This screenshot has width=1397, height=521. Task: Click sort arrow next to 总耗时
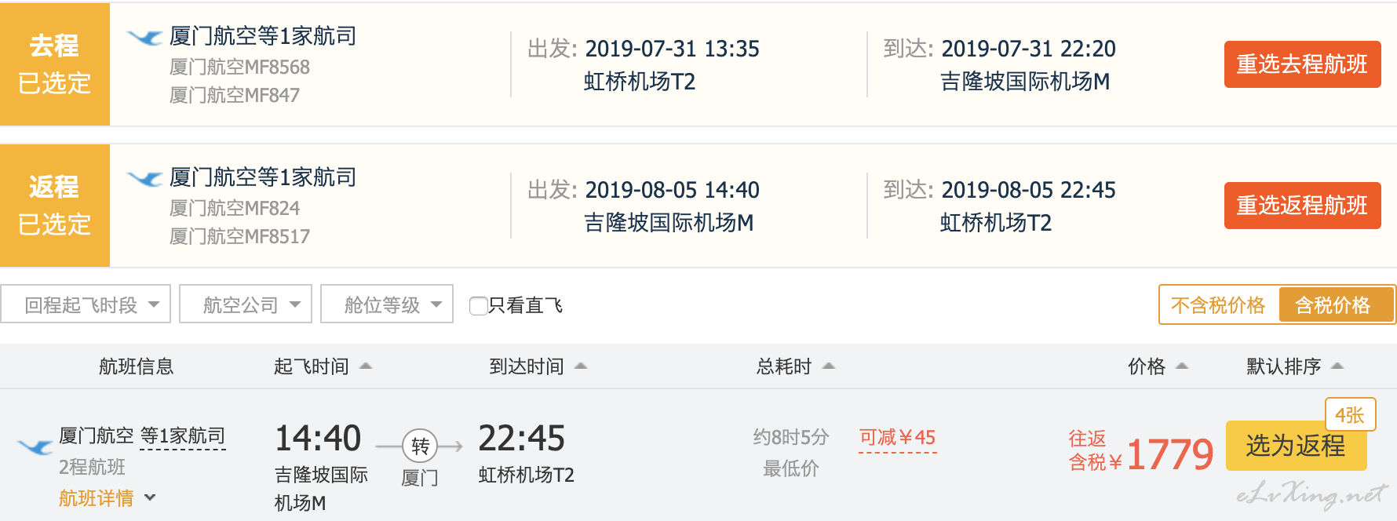coord(829,366)
